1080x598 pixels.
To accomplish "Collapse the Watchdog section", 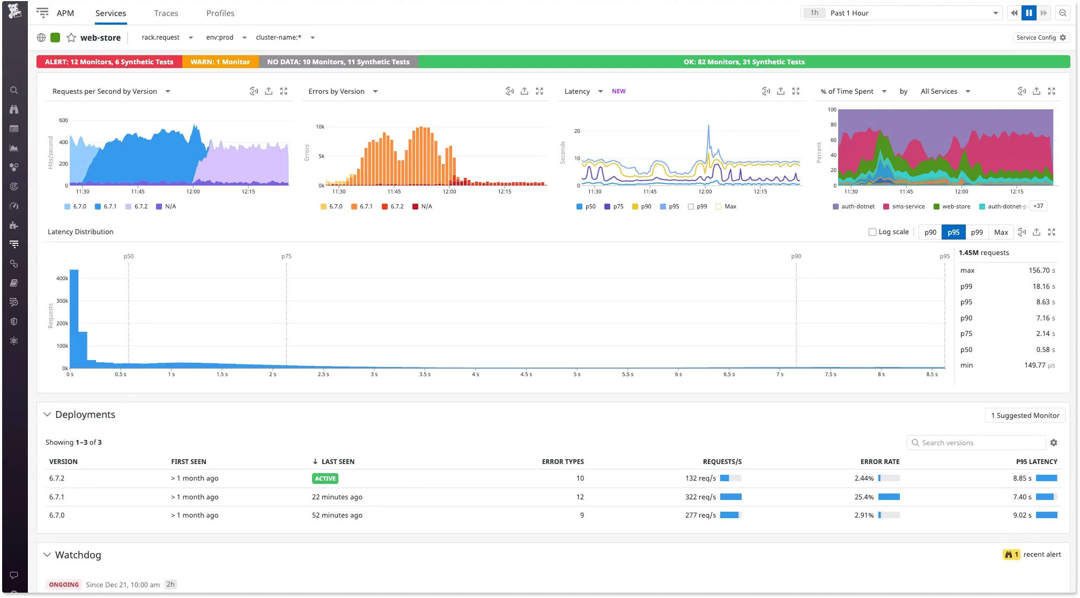I will point(47,555).
